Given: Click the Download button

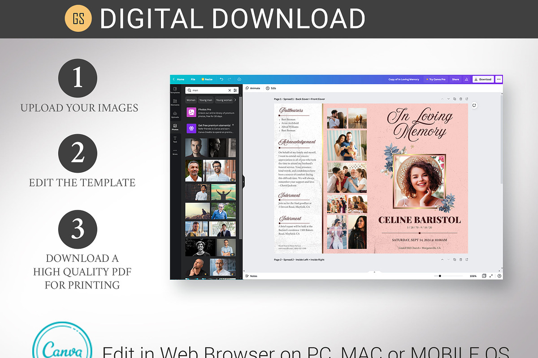Looking at the screenshot, I should pos(483,79).
